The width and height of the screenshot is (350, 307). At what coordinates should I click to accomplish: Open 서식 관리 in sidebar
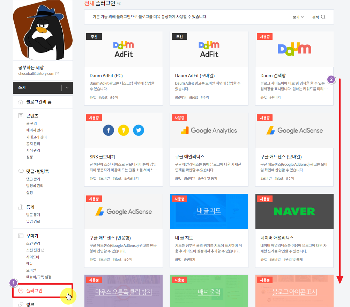(x=33, y=150)
